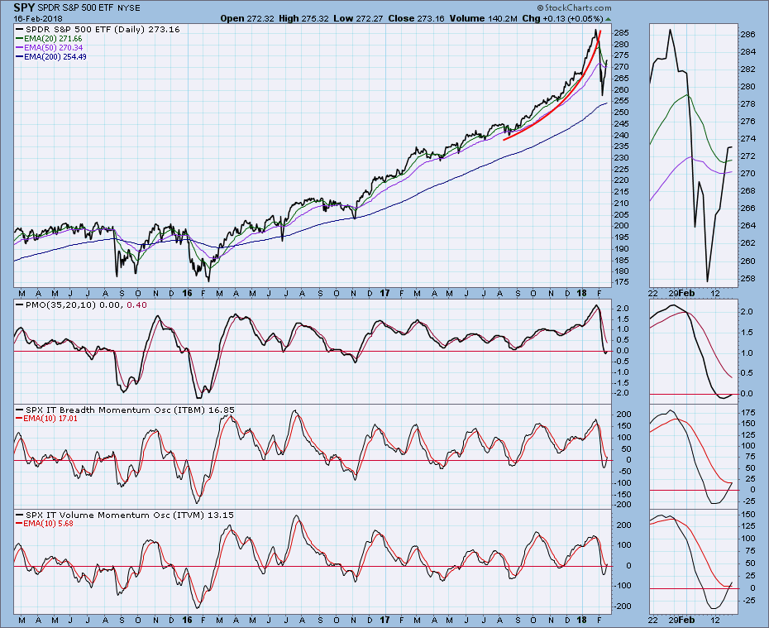Click the StockCharts.com copyright text

(x=574, y=7)
